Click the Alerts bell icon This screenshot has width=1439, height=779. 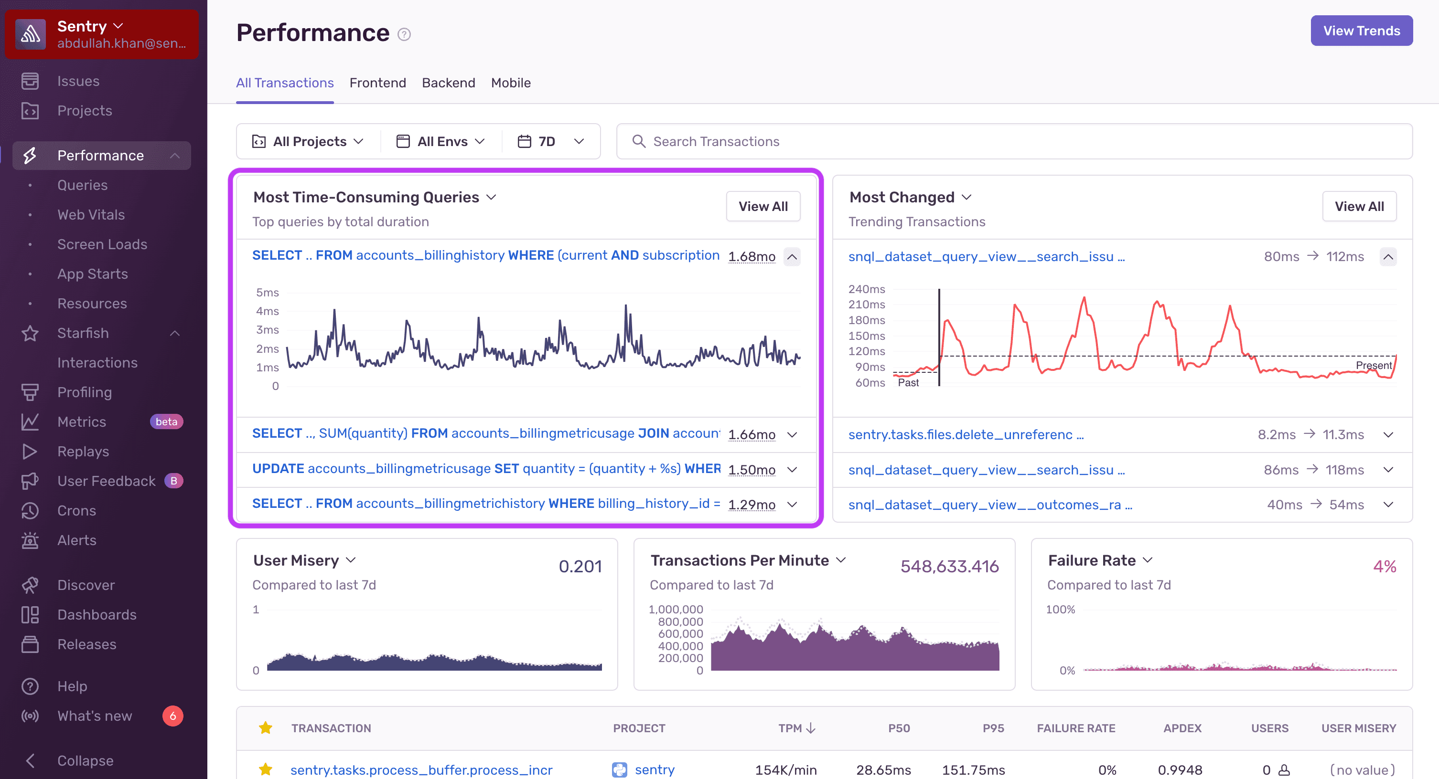[31, 539]
